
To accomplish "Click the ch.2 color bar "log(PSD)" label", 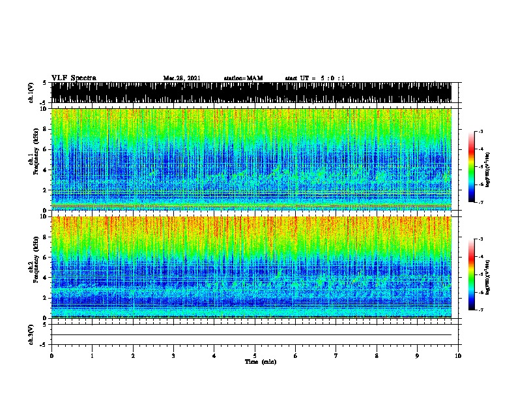I will click(x=487, y=277).
